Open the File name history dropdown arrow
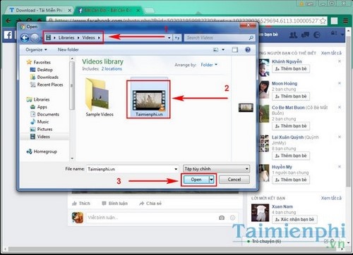 point(176,169)
